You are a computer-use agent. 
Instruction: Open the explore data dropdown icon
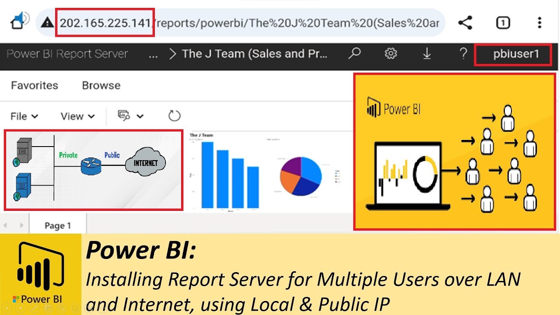click(x=130, y=115)
